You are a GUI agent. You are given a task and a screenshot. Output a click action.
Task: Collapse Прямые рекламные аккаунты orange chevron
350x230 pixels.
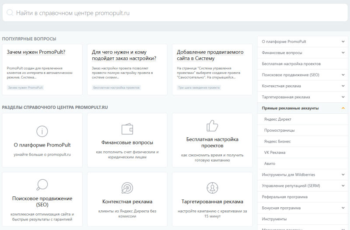click(343, 108)
